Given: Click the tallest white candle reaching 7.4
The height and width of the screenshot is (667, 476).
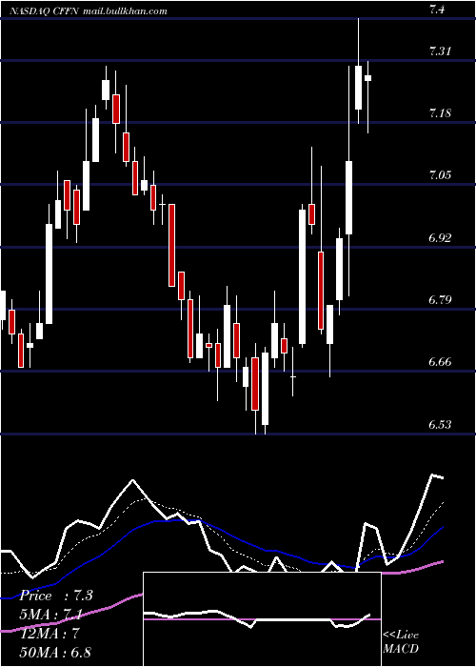Looking at the screenshot, I should coord(359,71).
